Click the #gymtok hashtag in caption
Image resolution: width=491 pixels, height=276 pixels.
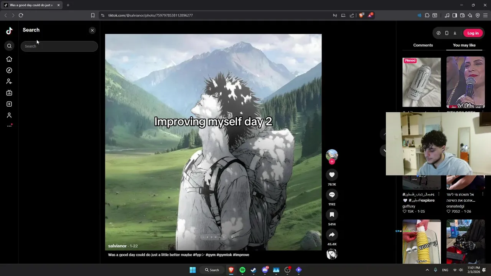click(224, 255)
